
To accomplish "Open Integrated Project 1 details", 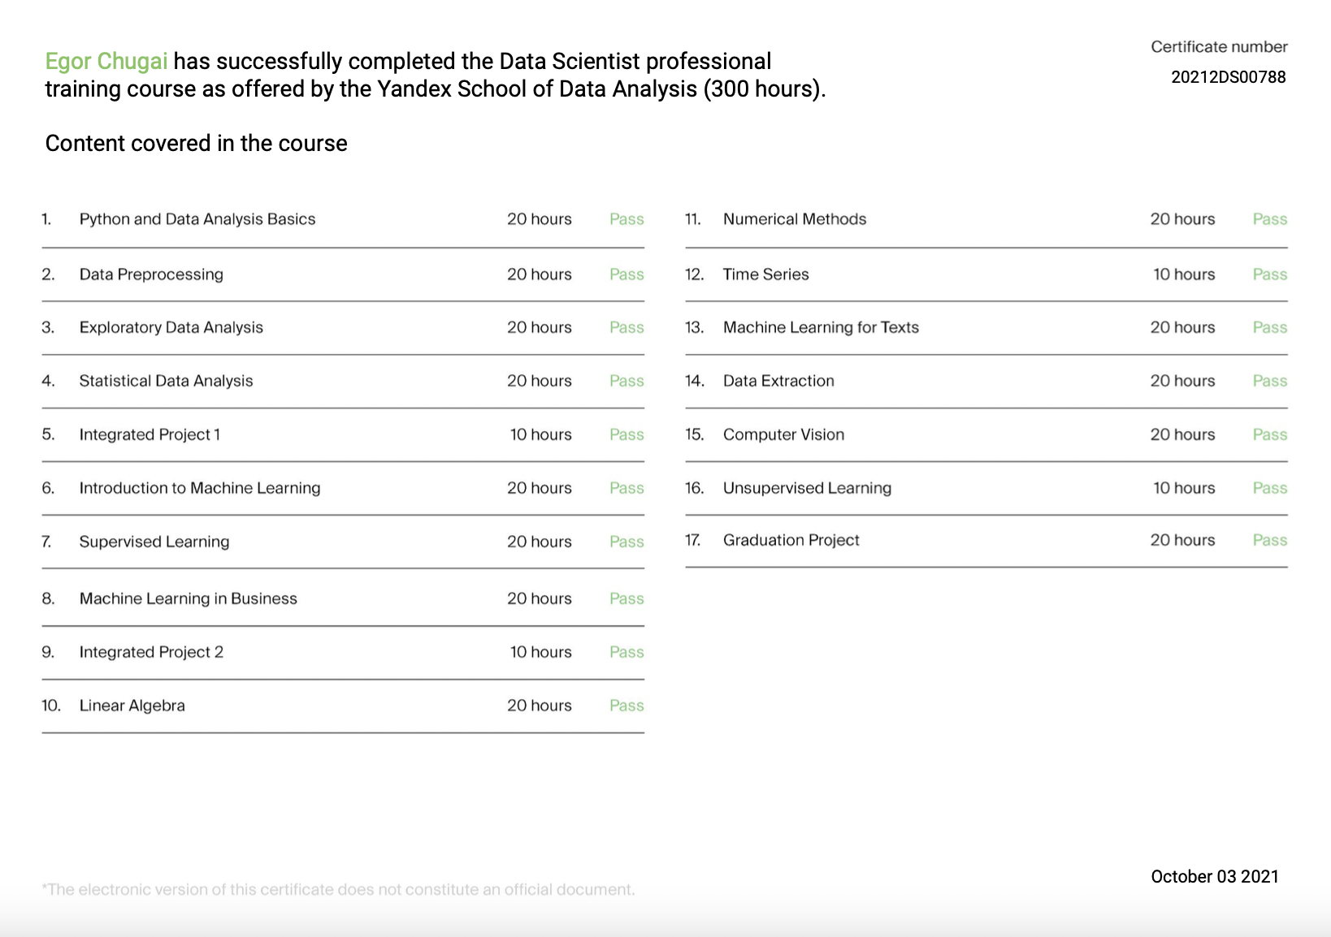I will tap(149, 434).
